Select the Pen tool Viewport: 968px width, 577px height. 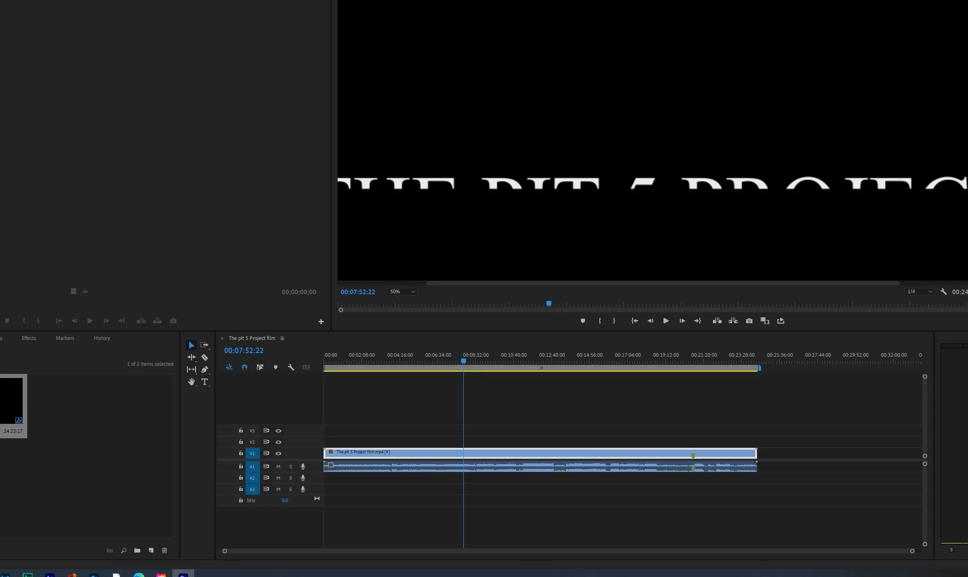click(205, 370)
